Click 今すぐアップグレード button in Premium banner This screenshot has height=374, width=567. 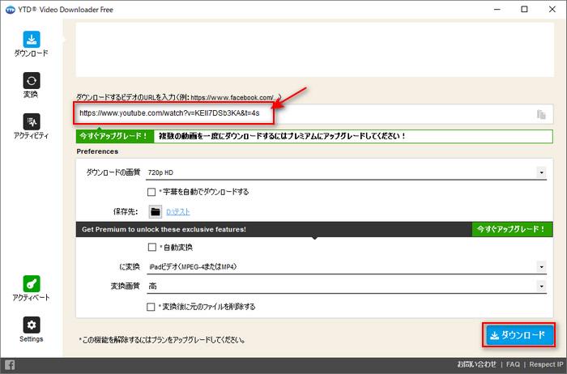(512, 229)
